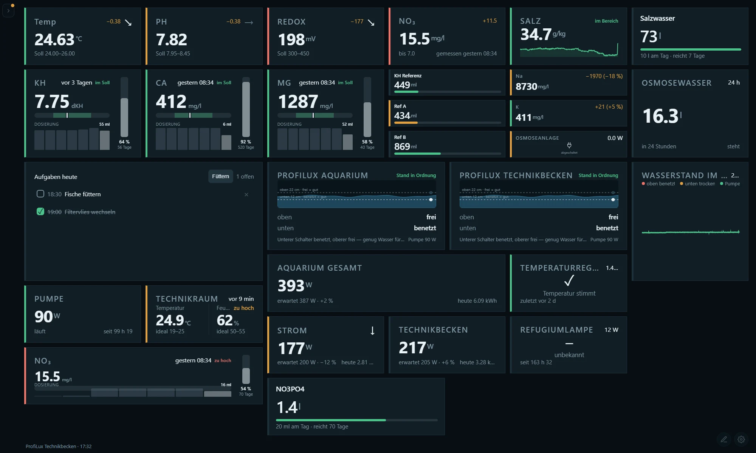
Task: Click the Osmosewasser 16.3 l value
Action: coord(661,116)
